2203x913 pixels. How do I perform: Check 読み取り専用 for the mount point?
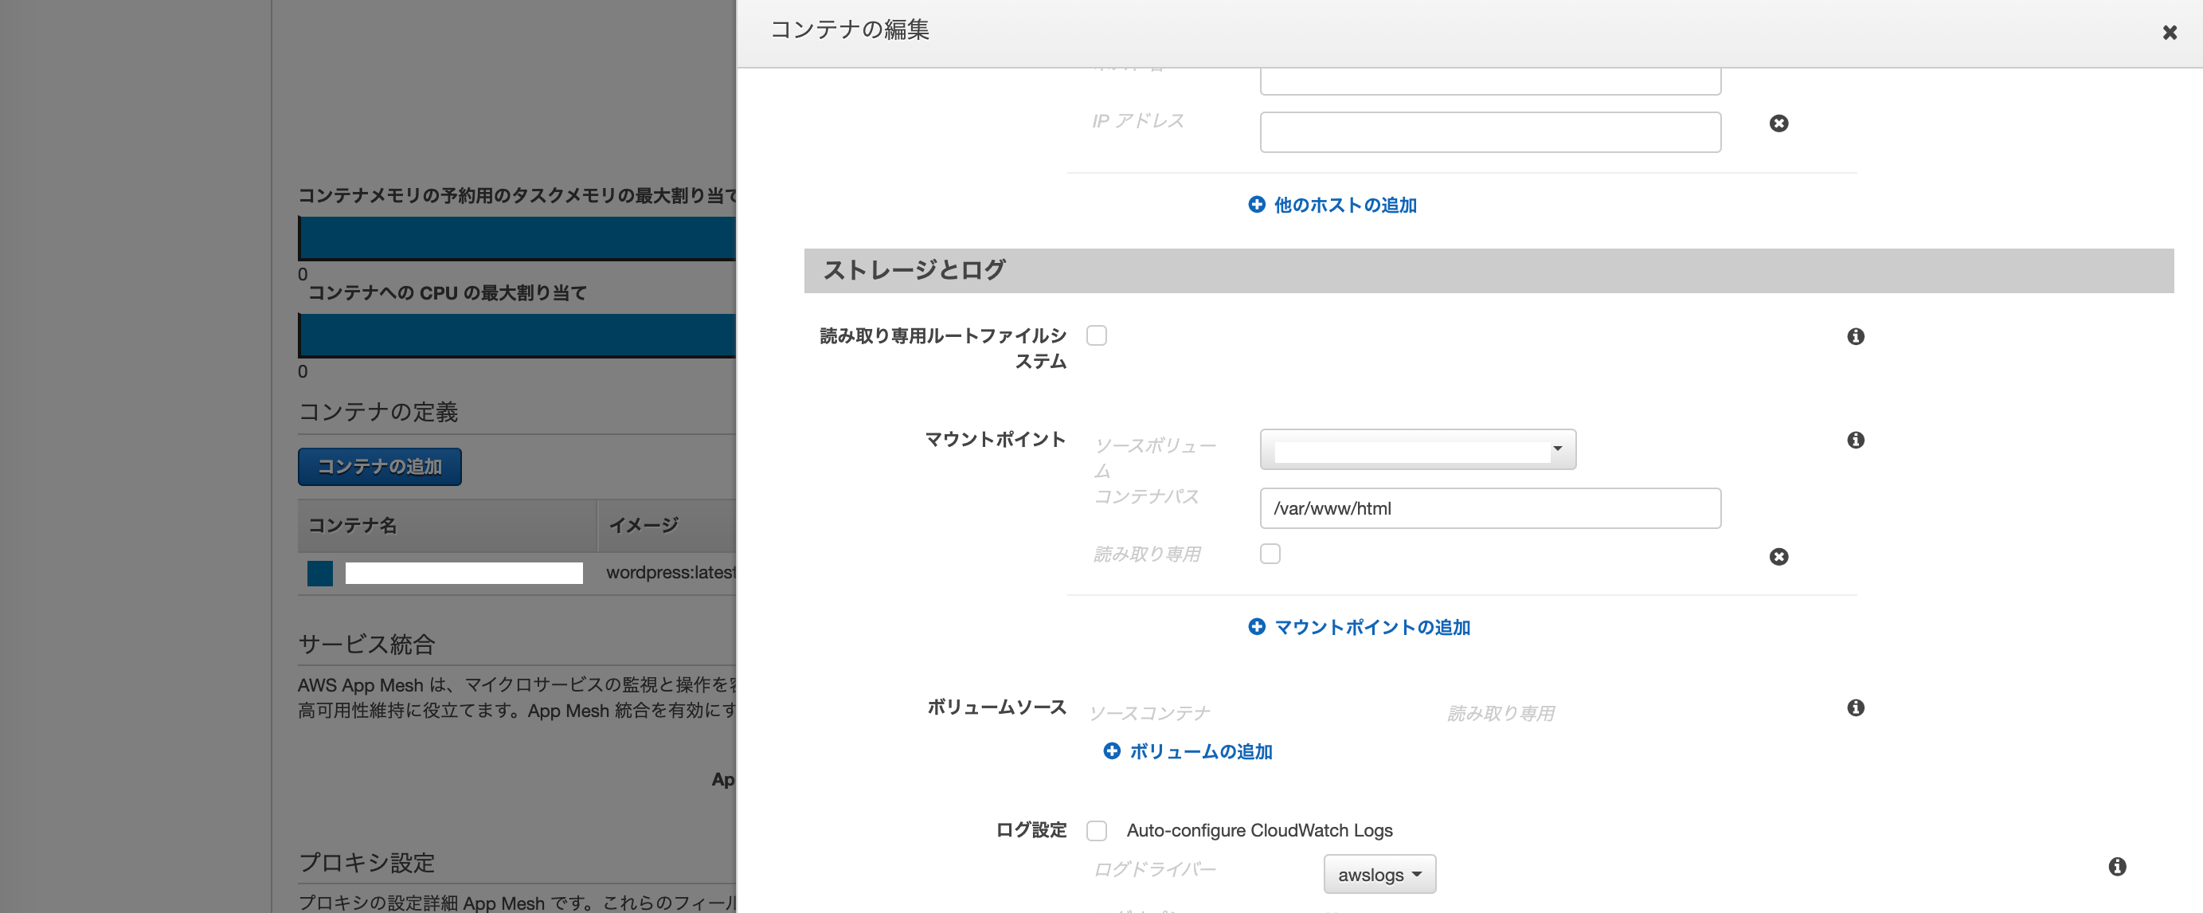pyautogui.click(x=1271, y=554)
